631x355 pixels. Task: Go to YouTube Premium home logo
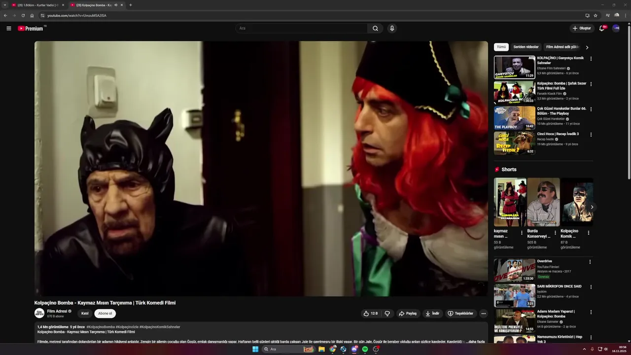click(32, 29)
